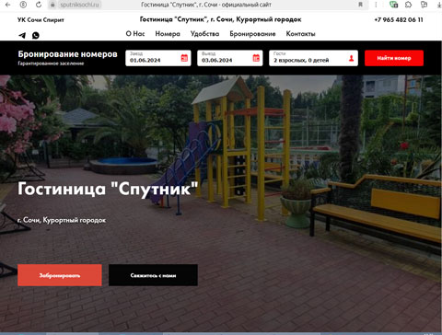
Task: Click the black 'Свяжитесь с нами' button
Action: coord(153,275)
